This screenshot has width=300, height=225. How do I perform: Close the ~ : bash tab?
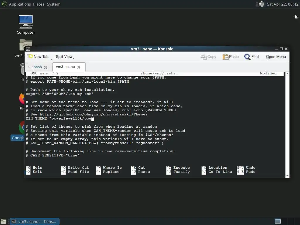(45, 67)
